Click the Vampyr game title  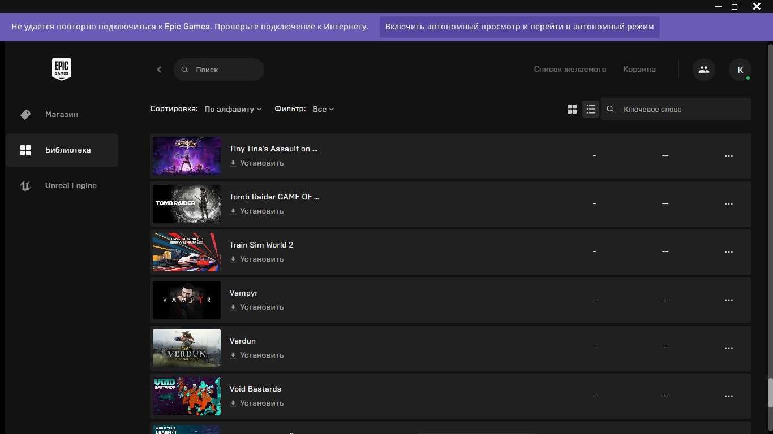(243, 293)
